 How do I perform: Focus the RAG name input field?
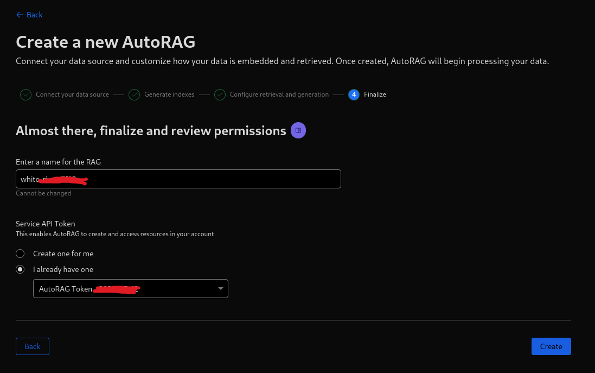(178, 179)
